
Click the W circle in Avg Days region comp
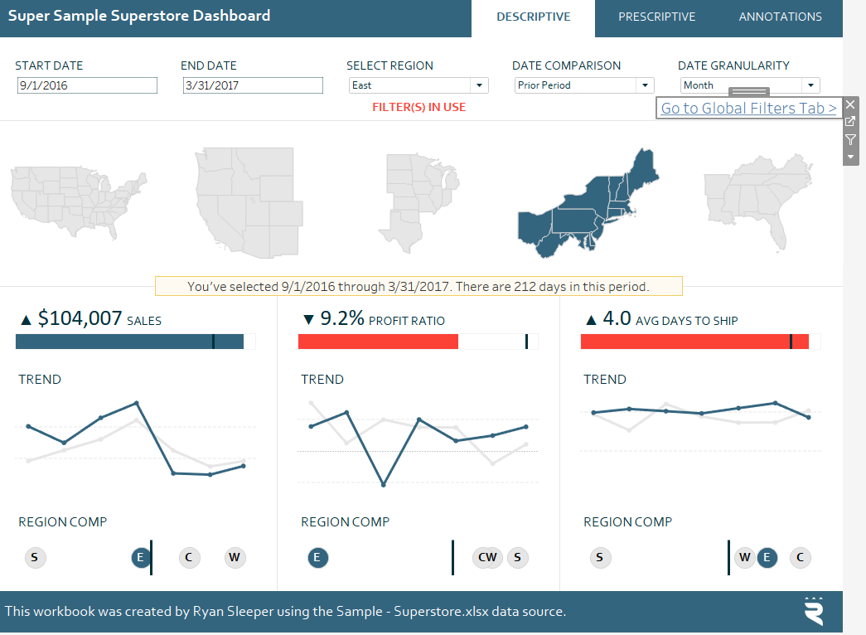(744, 557)
